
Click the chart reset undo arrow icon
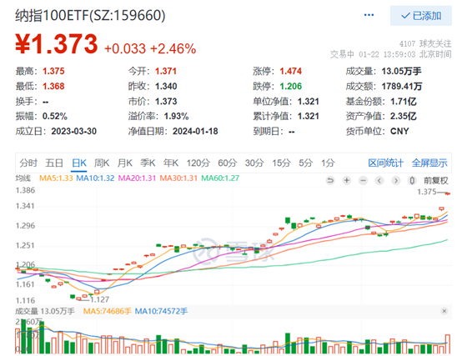[330, 180]
